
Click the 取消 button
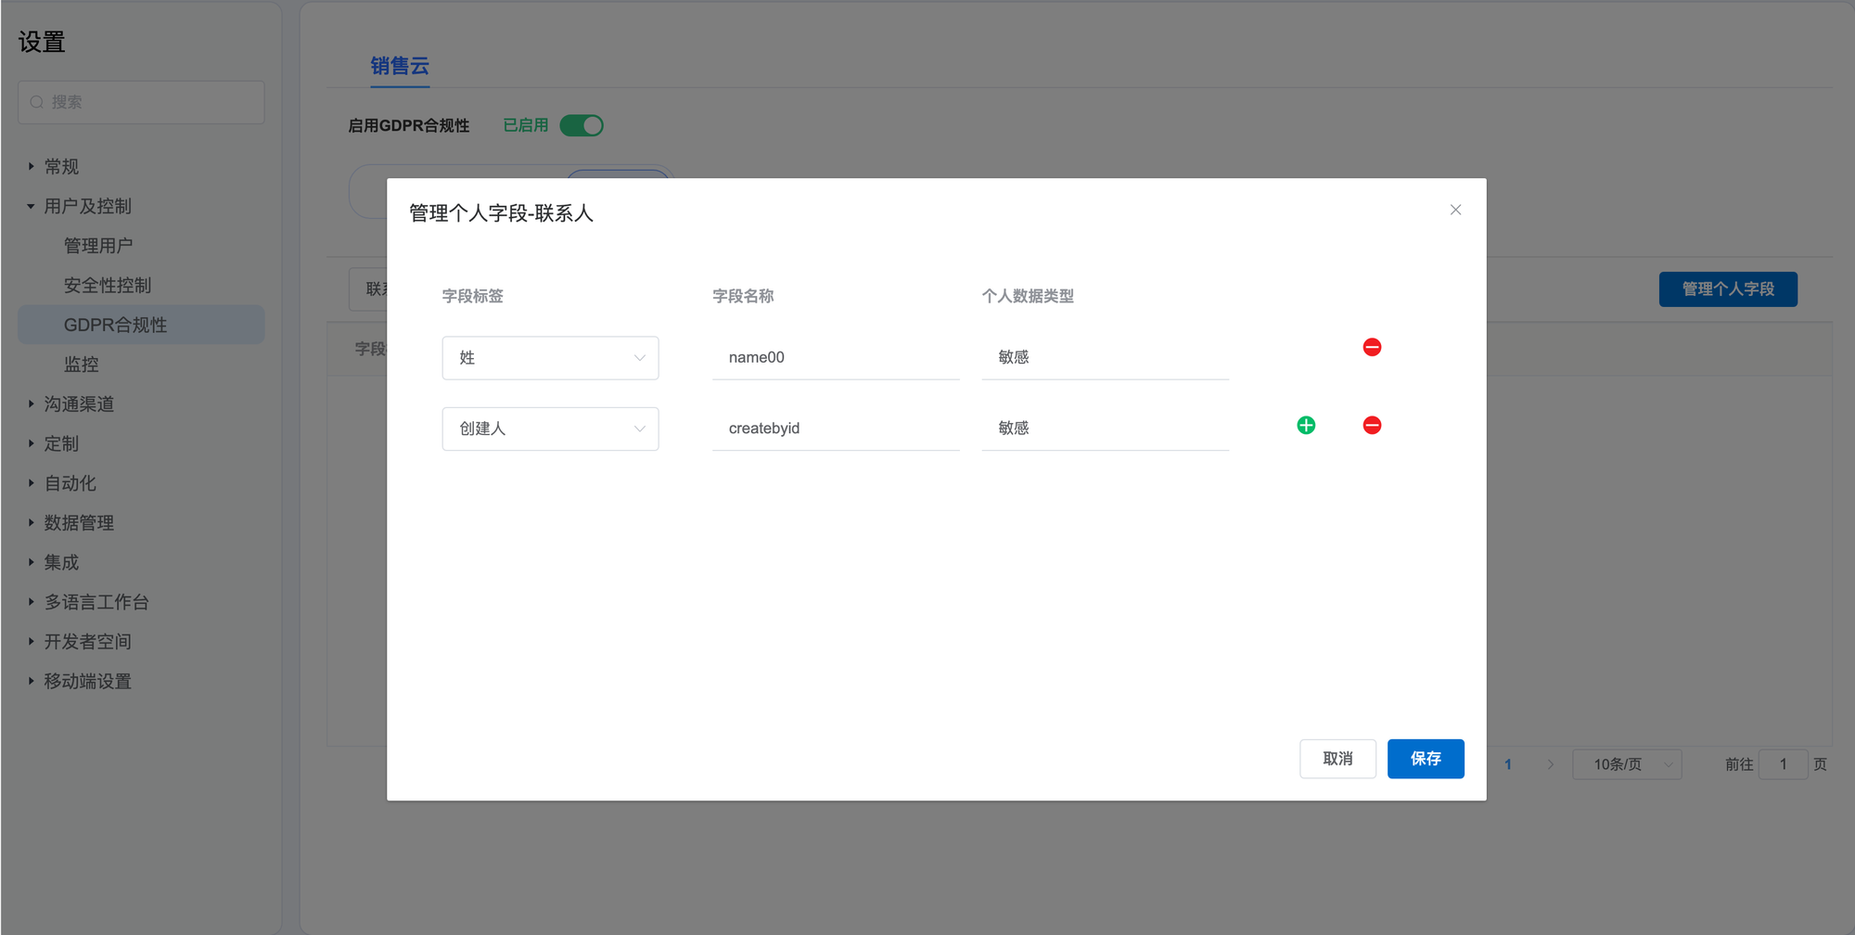coord(1337,759)
